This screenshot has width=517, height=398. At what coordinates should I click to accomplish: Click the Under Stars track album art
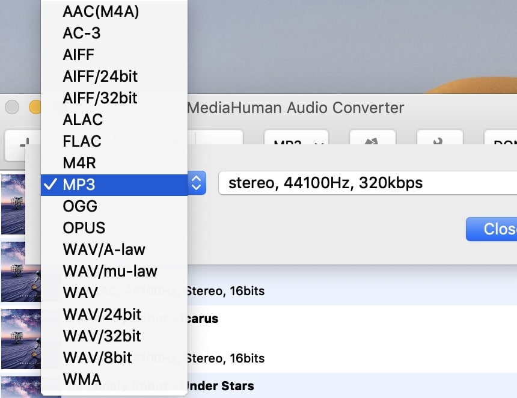tap(21, 387)
